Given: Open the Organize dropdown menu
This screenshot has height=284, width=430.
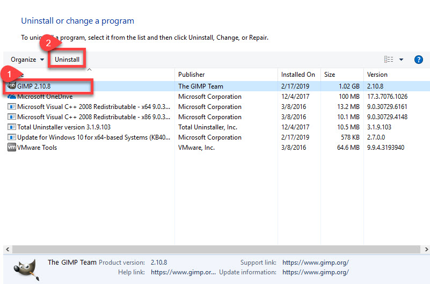Looking at the screenshot, I should 27,60.
